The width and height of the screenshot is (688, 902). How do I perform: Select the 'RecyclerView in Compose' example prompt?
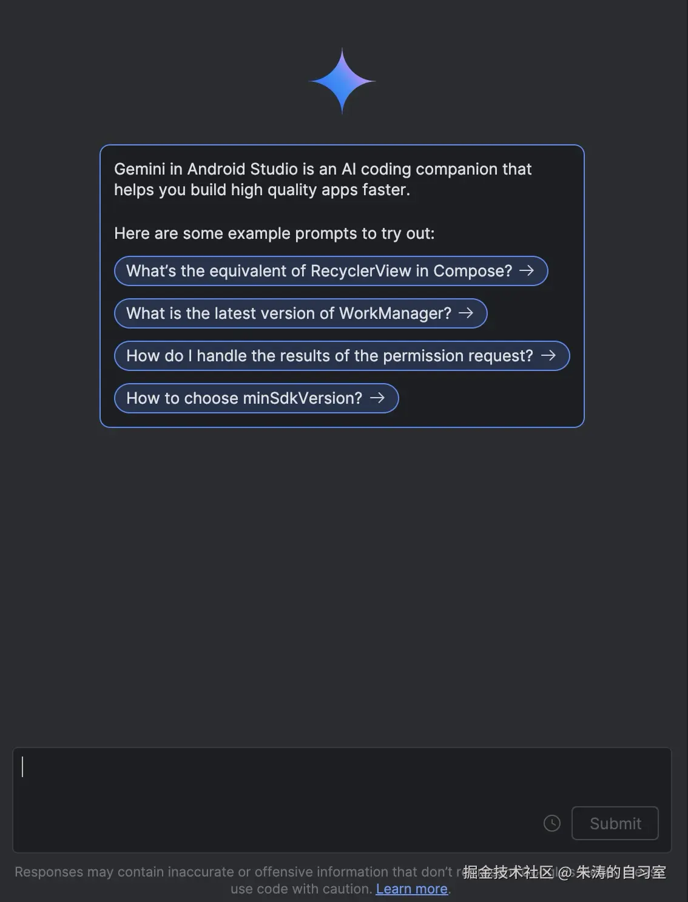pos(319,271)
